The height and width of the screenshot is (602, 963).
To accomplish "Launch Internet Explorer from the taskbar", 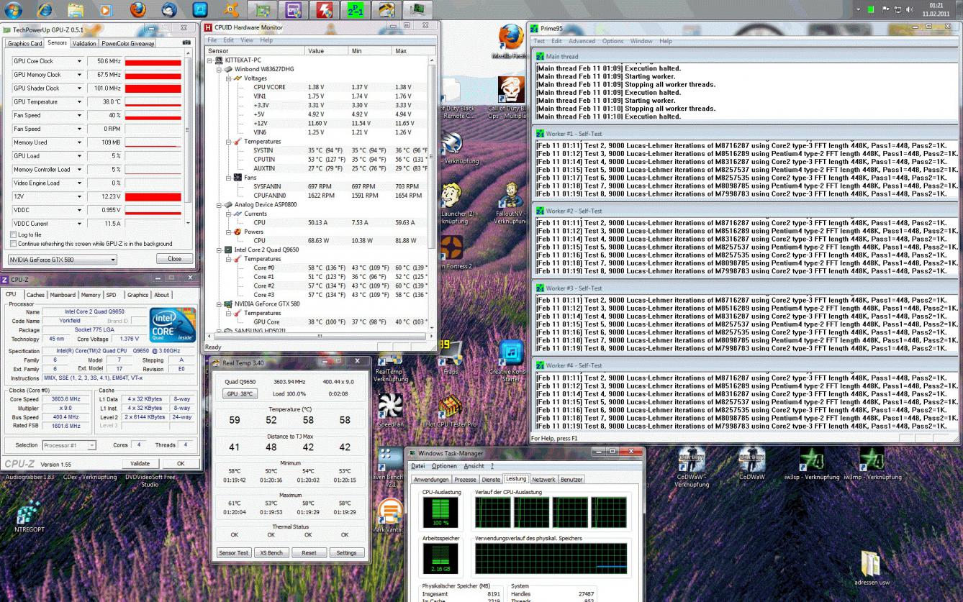I will (44, 9).
